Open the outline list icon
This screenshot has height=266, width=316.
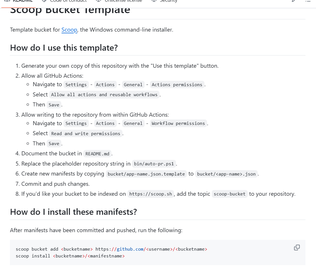tap(308, 1)
